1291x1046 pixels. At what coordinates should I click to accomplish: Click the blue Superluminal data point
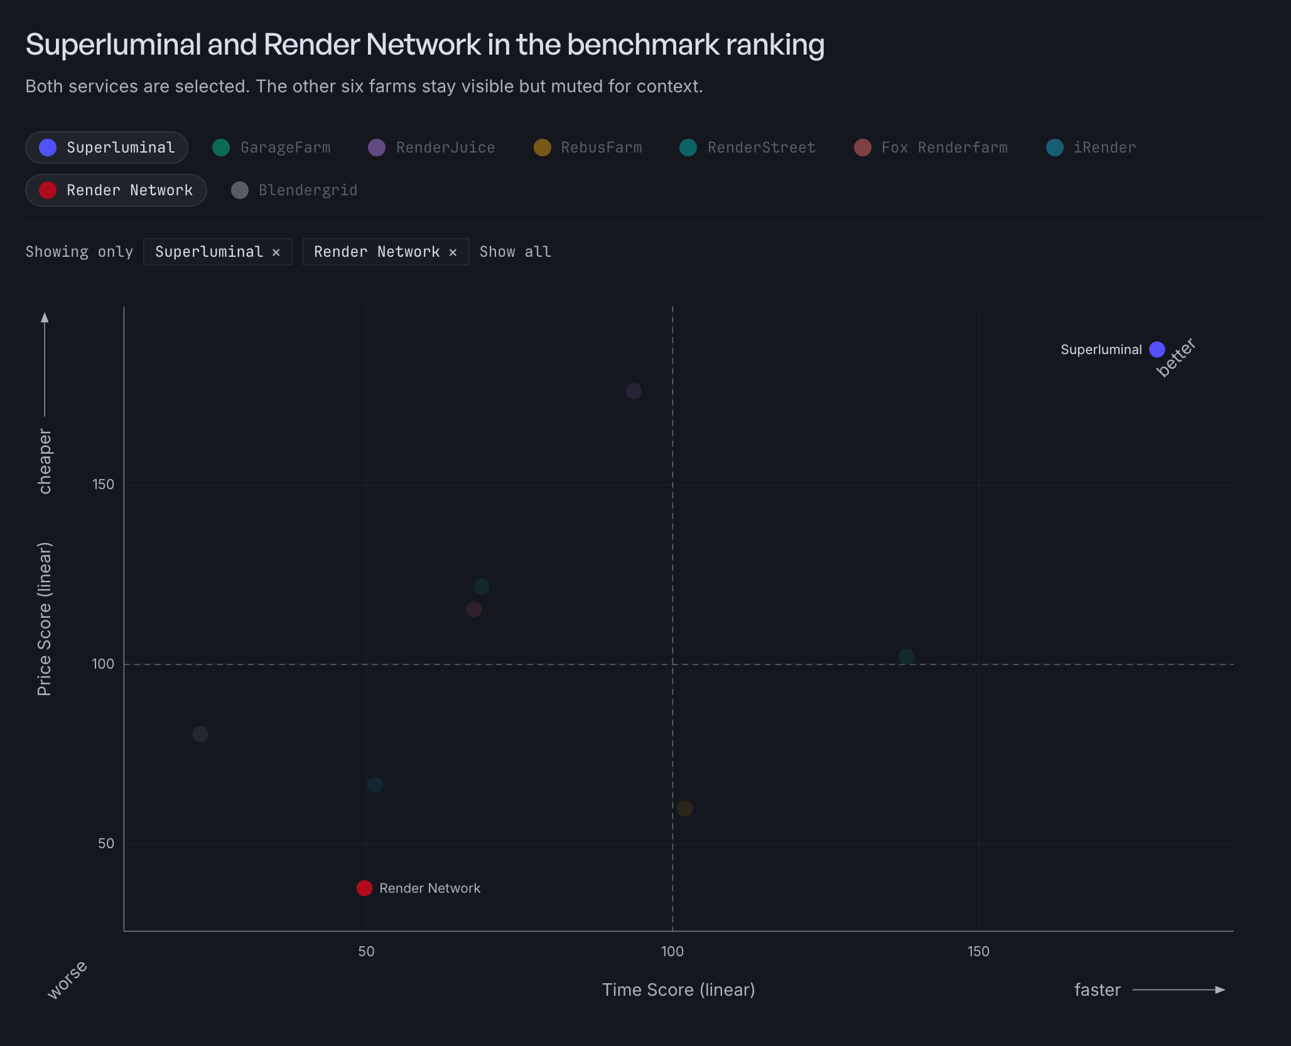click(x=1157, y=349)
